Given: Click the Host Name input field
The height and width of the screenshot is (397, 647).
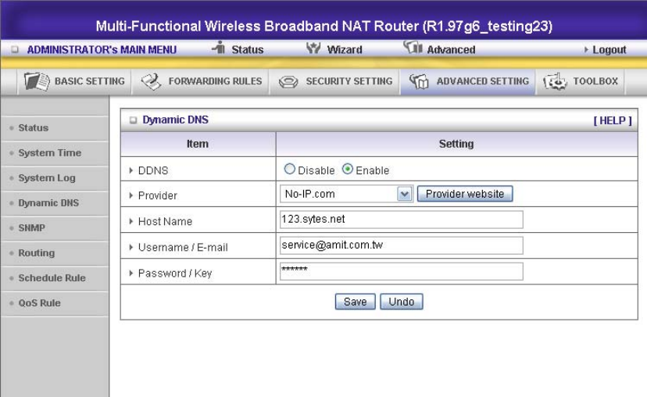Looking at the screenshot, I should pyautogui.click(x=401, y=220).
